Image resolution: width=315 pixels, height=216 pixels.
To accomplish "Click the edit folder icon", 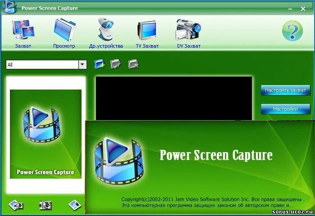I will click(x=116, y=64).
